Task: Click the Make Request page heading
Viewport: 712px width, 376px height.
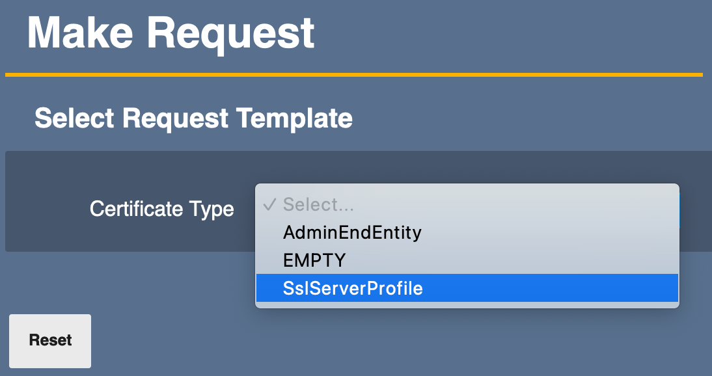Action: (x=171, y=33)
